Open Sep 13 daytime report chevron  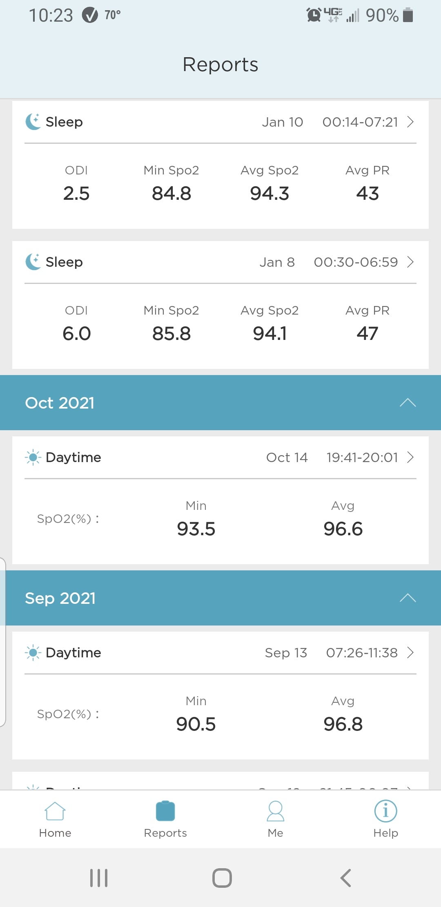411,652
